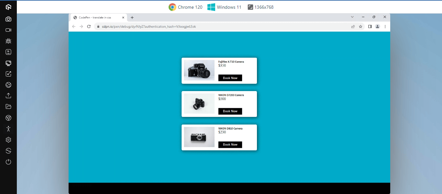
Task: Open the bug reporting tool
Action: coord(8,41)
